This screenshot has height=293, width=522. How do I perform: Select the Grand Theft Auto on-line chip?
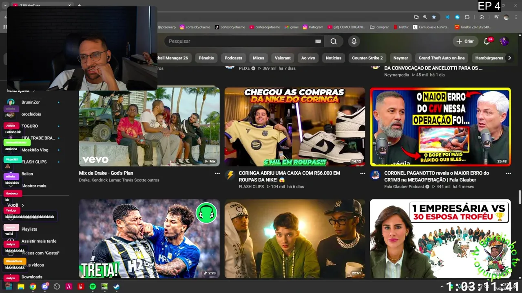[x=442, y=58]
